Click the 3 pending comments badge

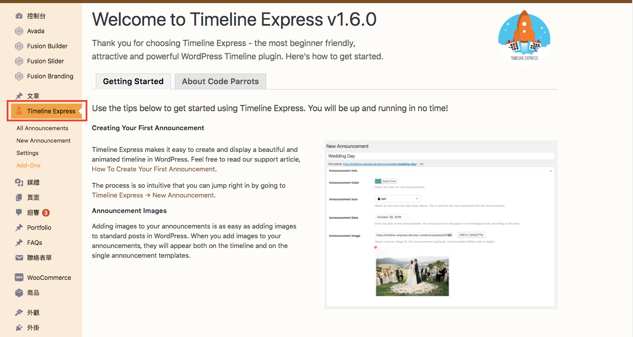[x=46, y=213]
